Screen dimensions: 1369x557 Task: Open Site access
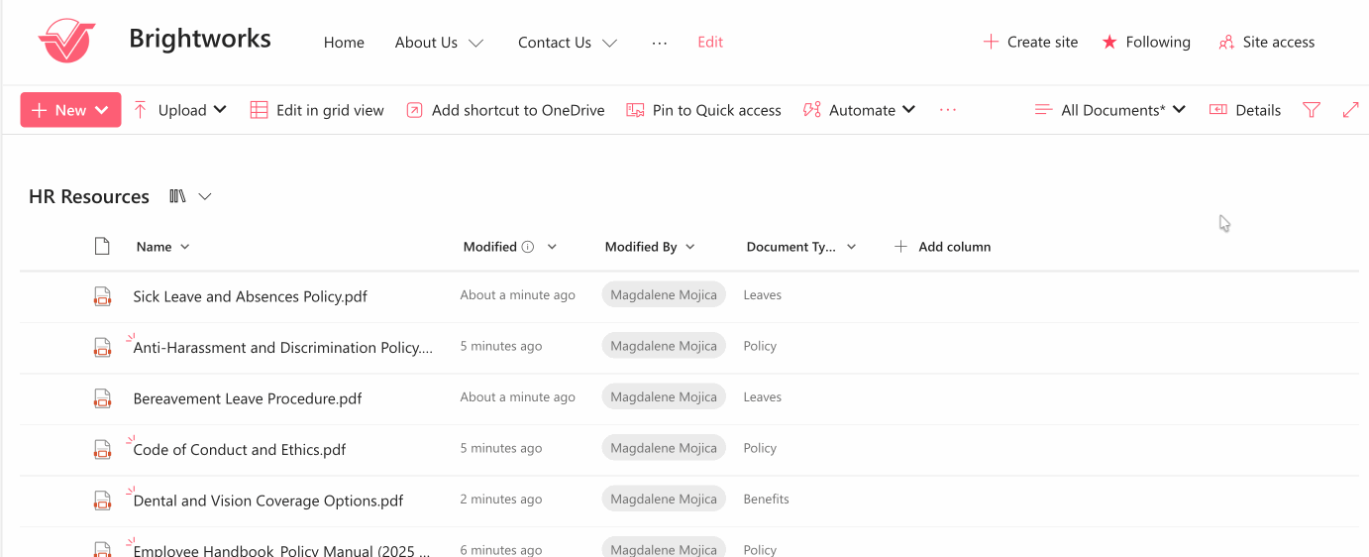(x=1267, y=42)
